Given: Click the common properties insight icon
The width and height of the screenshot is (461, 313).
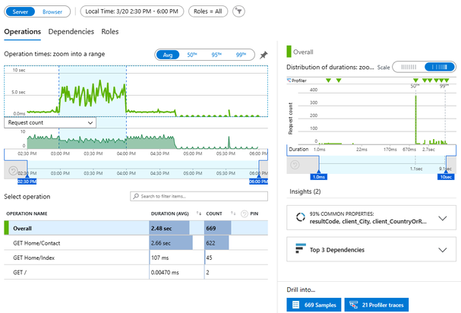Looking at the screenshot, I should coord(301,217).
